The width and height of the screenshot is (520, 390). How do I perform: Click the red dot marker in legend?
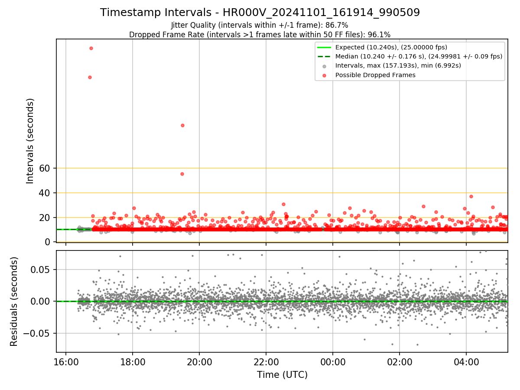pyautogui.click(x=324, y=75)
